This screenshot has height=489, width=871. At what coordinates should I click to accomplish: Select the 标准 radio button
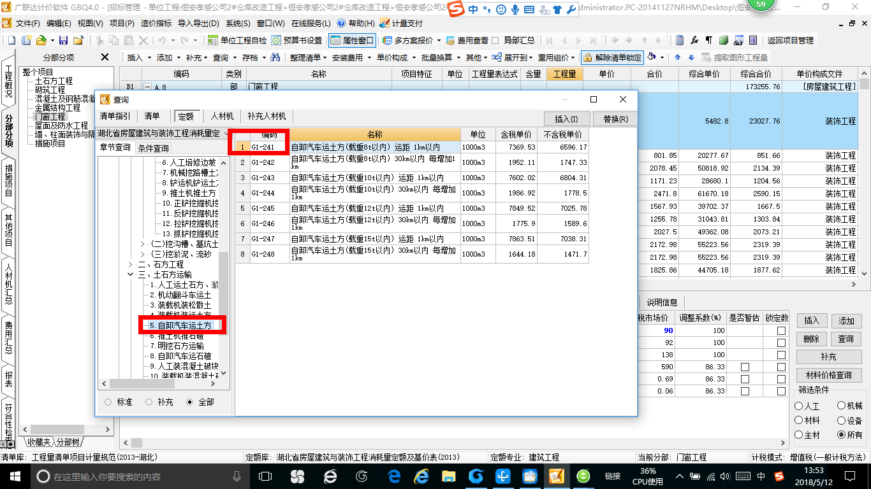tap(108, 402)
